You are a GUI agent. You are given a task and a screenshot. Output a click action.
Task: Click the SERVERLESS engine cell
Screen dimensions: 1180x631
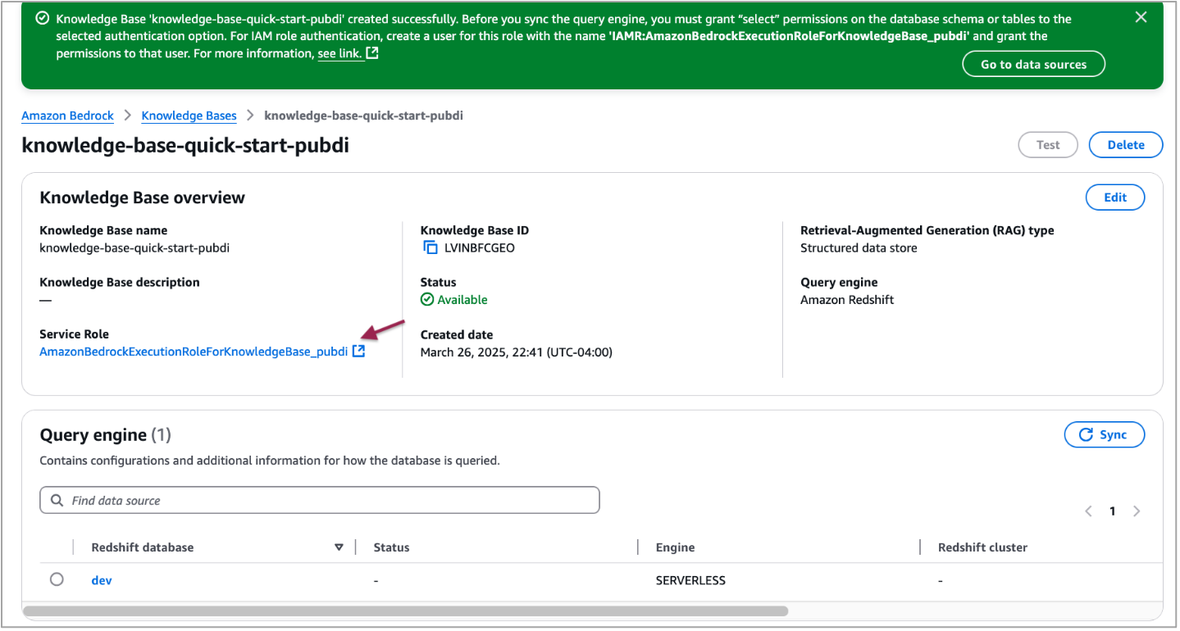690,580
